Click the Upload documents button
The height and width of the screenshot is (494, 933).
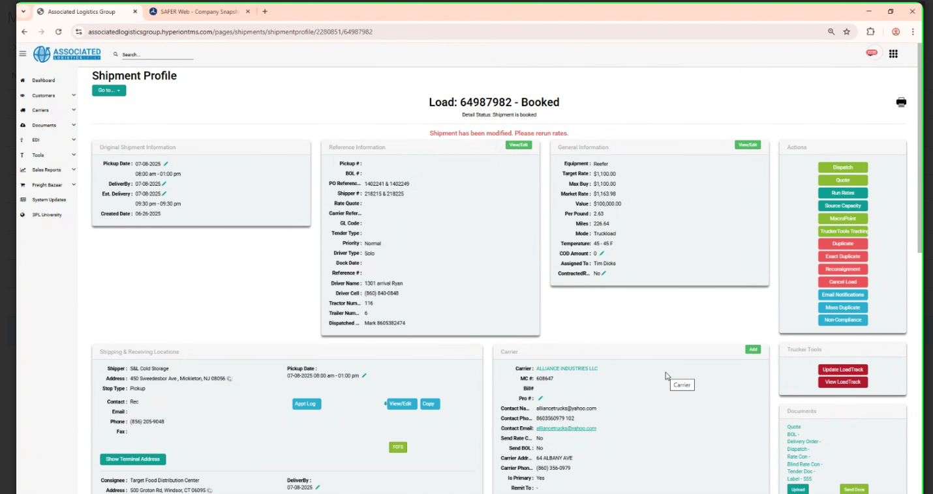click(x=798, y=489)
